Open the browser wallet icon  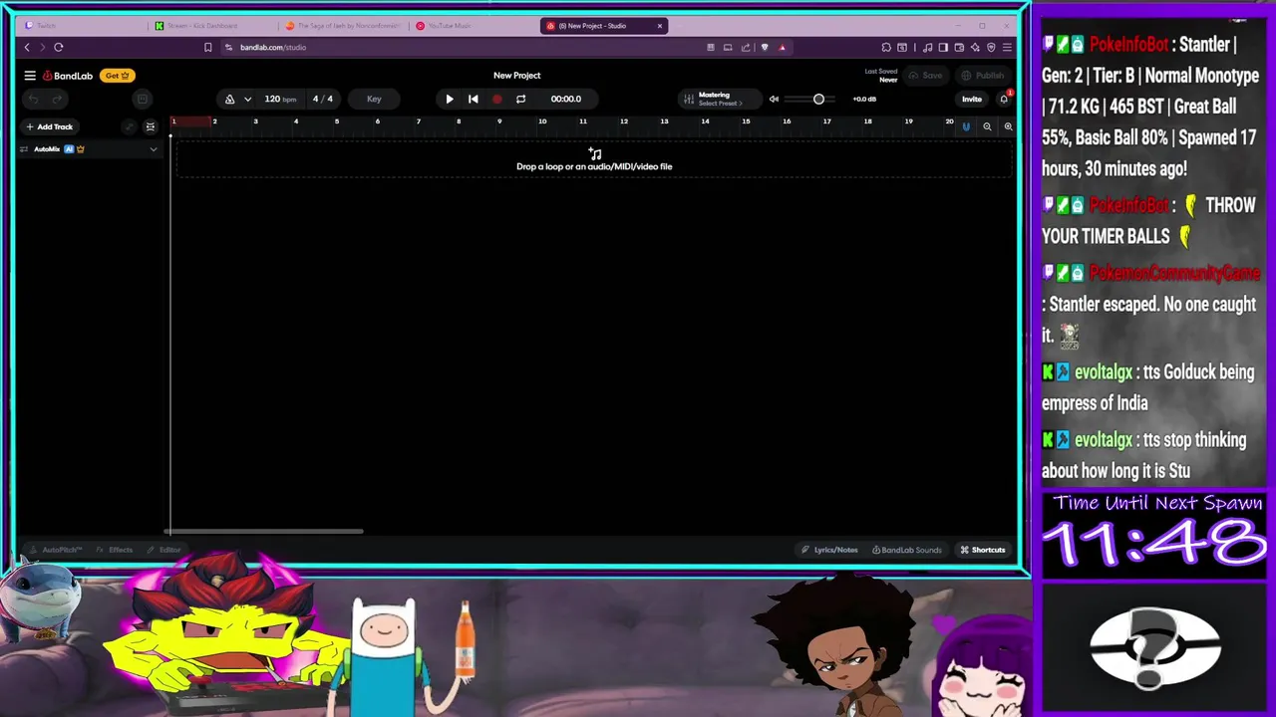tap(959, 47)
